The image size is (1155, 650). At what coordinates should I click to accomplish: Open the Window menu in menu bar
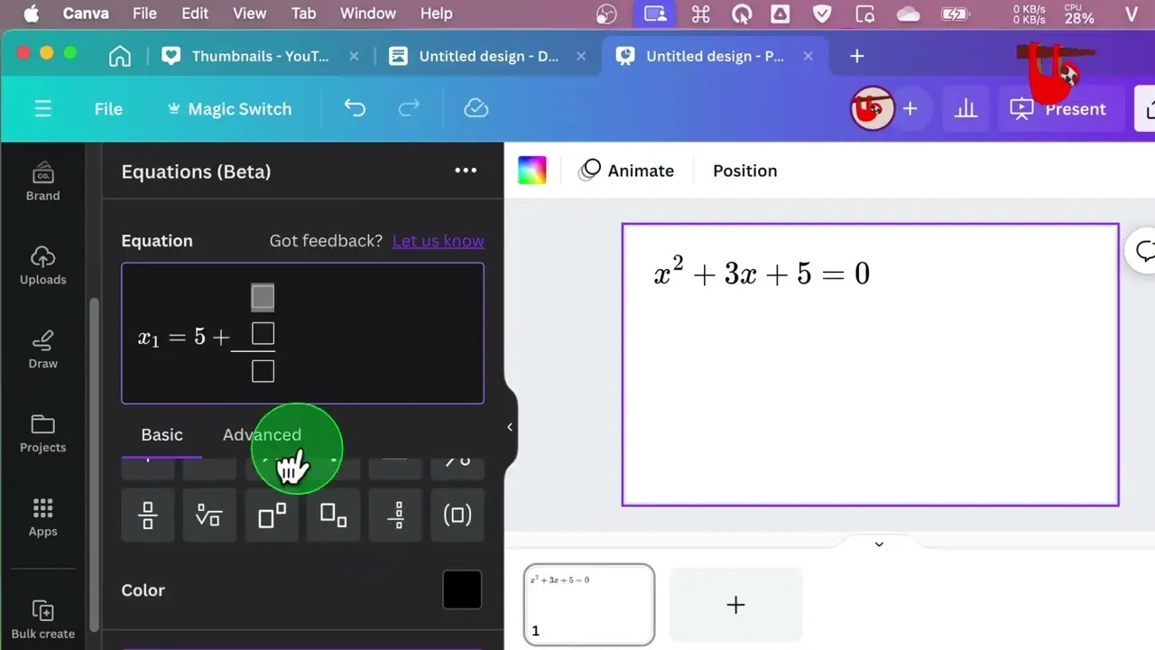[x=367, y=14]
